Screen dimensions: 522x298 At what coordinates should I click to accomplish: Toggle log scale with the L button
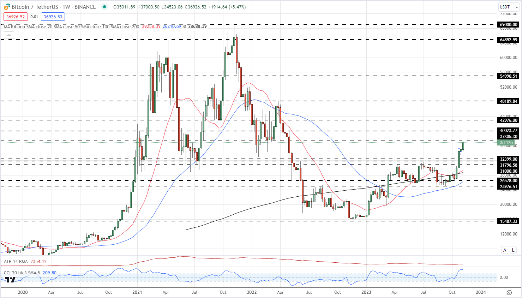pyautogui.click(x=513, y=250)
